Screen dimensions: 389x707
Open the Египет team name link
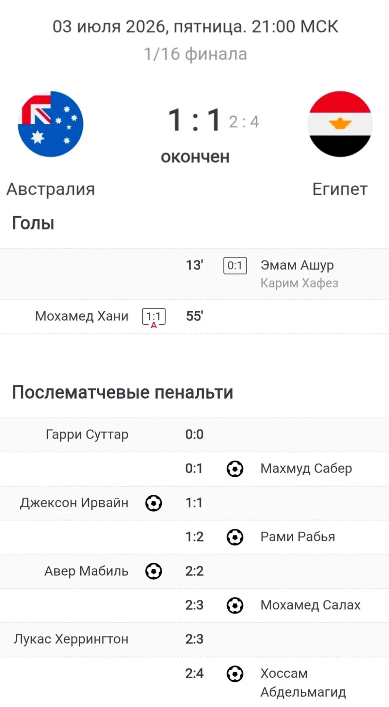tap(340, 189)
